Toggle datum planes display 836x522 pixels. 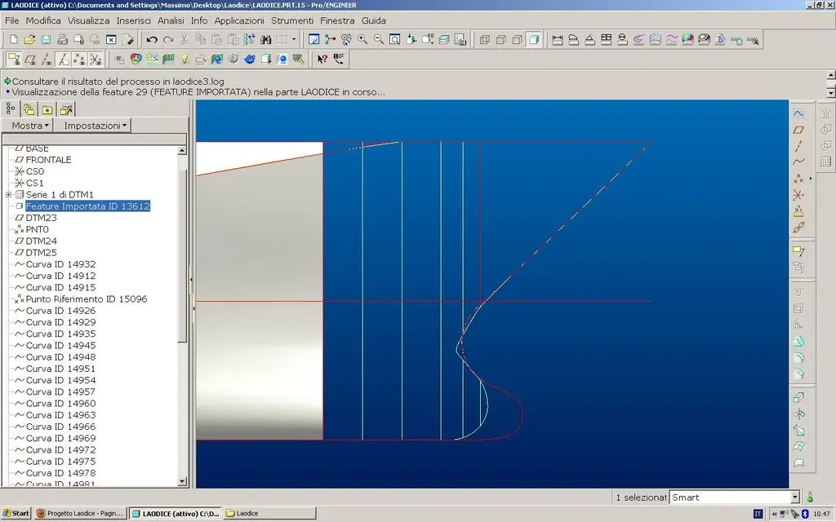click(29, 59)
